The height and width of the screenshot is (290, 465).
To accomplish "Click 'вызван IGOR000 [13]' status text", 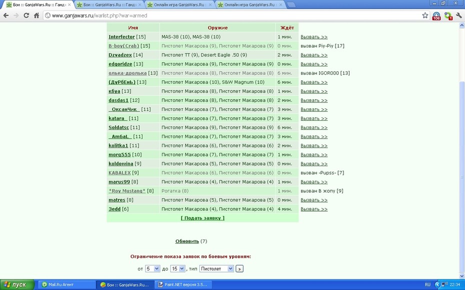I will tap(325, 73).
